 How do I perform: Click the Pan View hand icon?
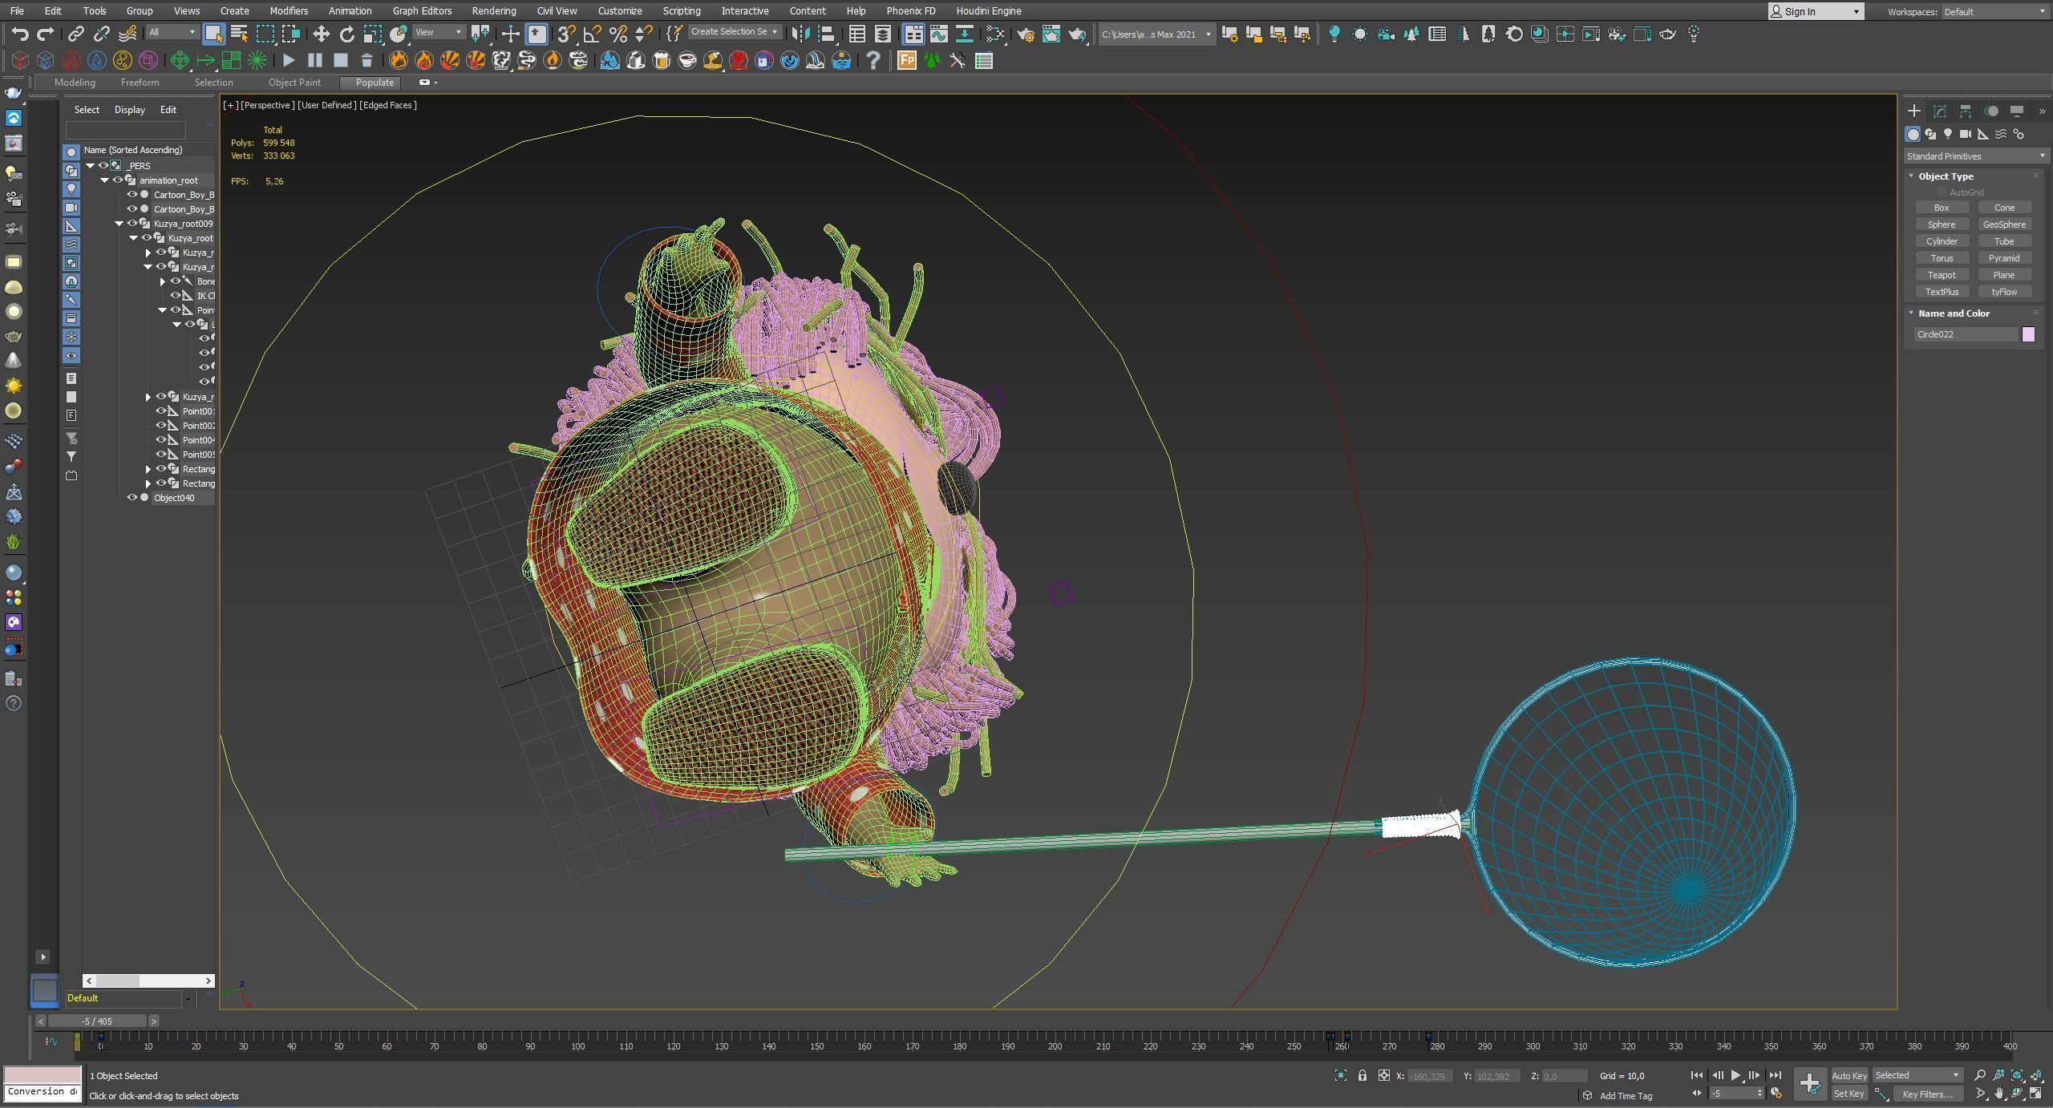pyautogui.click(x=2000, y=1094)
